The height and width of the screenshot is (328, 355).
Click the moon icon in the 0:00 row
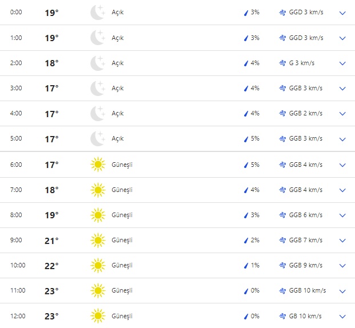[98, 13]
